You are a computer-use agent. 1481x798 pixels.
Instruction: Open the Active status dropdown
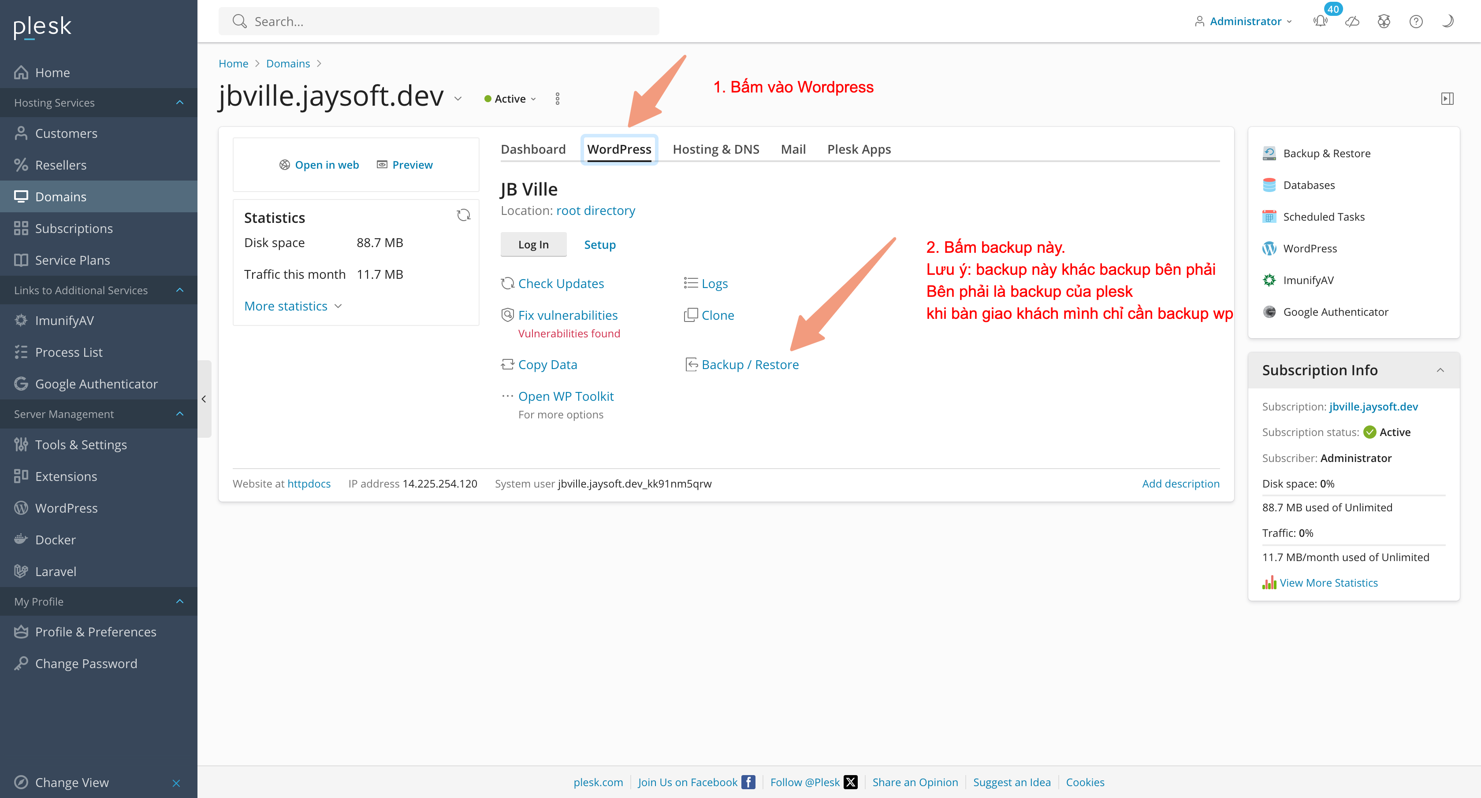510,99
